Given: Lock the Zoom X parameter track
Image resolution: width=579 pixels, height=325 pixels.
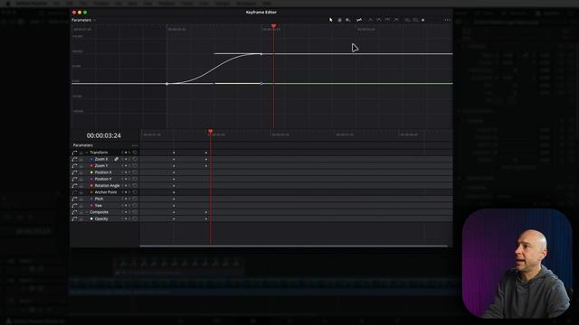Looking at the screenshot, I should (81, 159).
